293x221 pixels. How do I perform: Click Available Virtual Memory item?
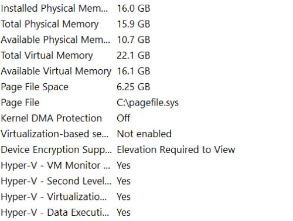click(146, 71)
